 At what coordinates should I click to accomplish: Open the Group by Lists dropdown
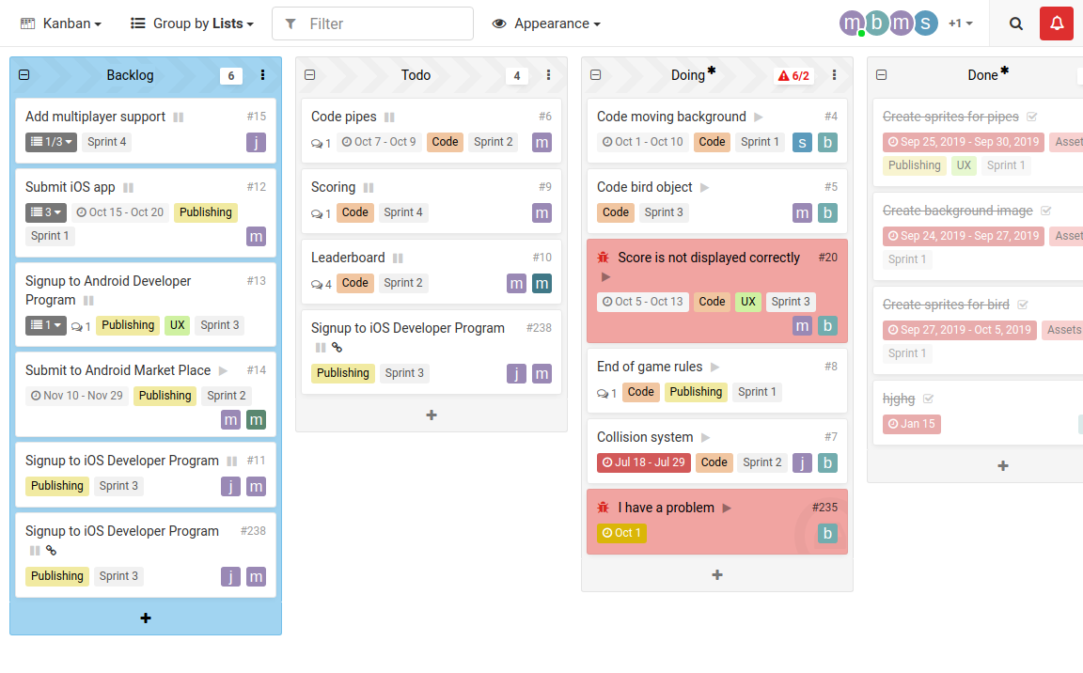coord(192,23)
